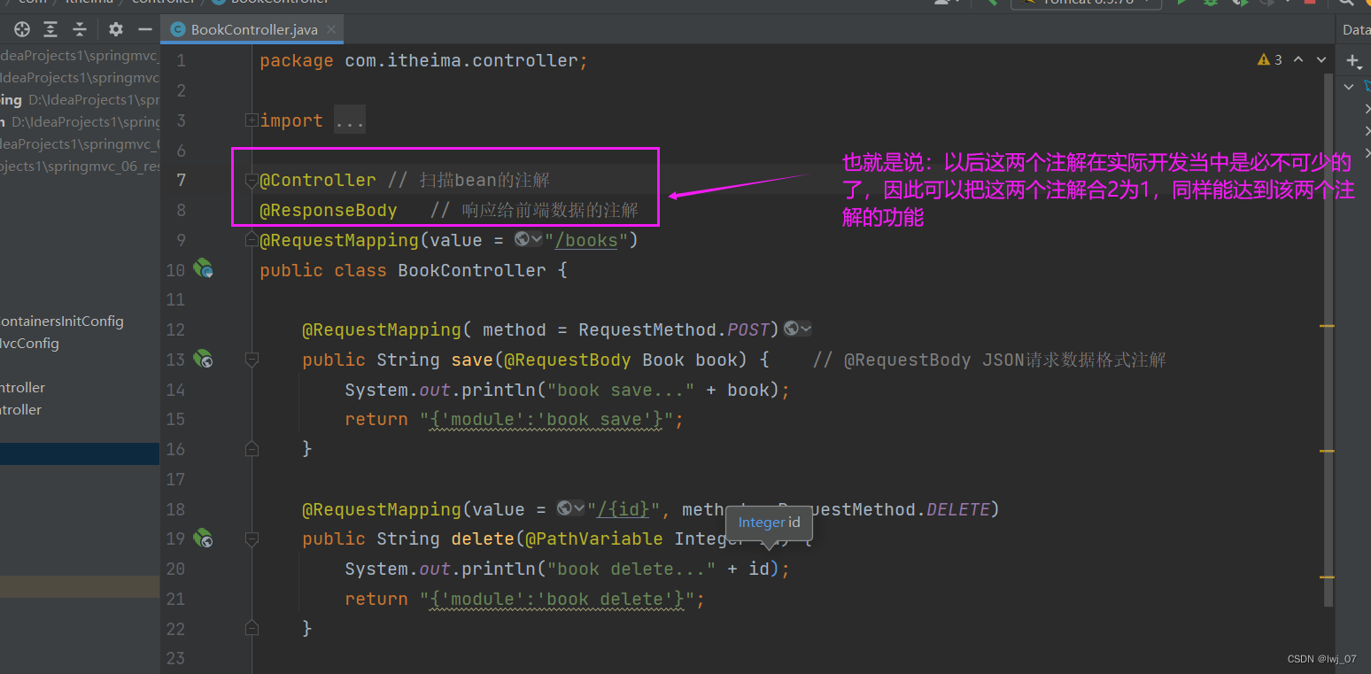The image size is (1371, 674).
Task: Click the yellow warning indicator showing 3 problems
Action: pyautogui.click(x=1269, y=60)
